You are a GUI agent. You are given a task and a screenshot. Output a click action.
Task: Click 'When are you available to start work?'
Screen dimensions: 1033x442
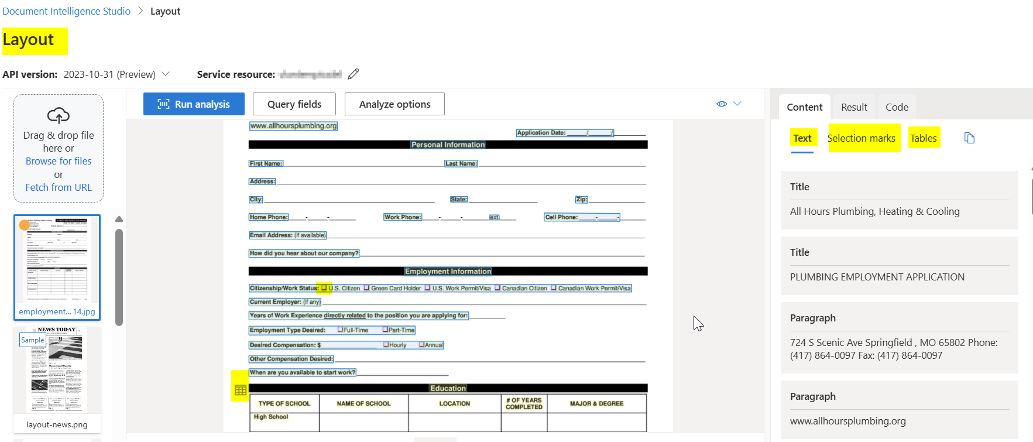pos(303,372)
